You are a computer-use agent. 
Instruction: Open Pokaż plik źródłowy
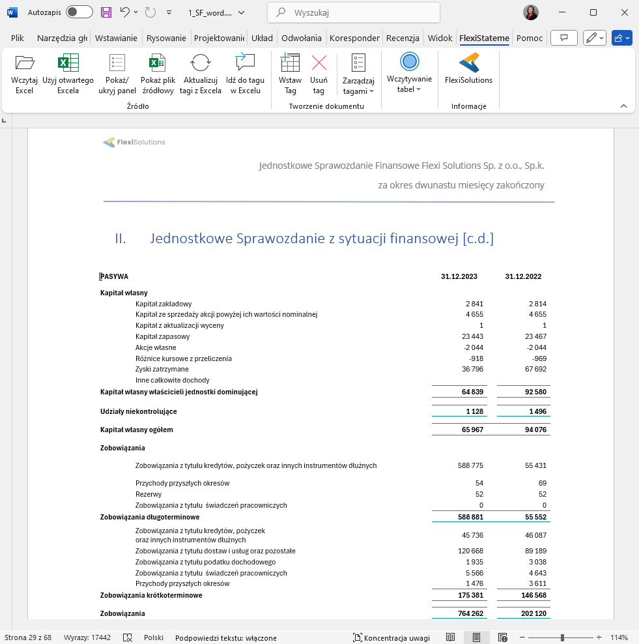pyautogui.click(x=157, y=63)
